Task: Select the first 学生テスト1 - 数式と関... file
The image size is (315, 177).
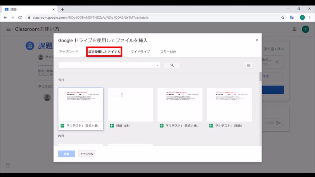Action: coord(81,109)
